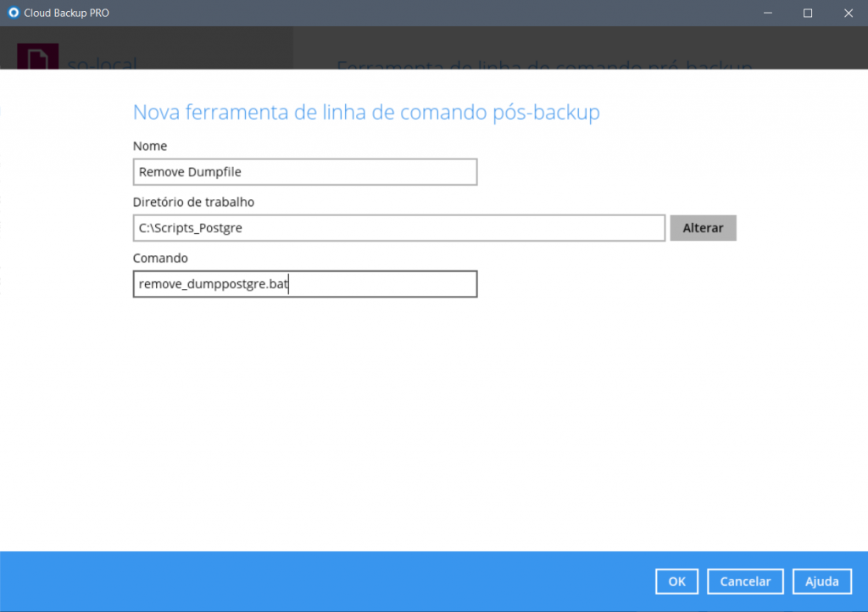The image size is (868, 612).
Task: Confirm the post-backup command with OK
Action: 676,581
